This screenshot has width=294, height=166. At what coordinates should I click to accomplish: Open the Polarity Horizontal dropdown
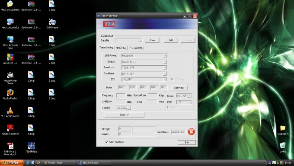[123, 108]
